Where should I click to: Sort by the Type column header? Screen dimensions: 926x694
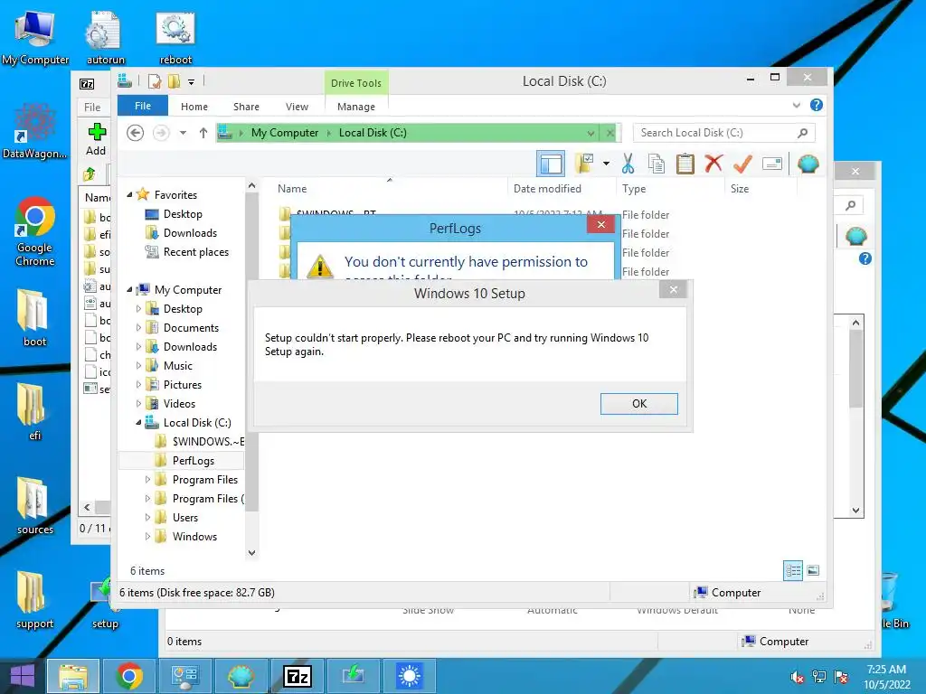[634, 189]
